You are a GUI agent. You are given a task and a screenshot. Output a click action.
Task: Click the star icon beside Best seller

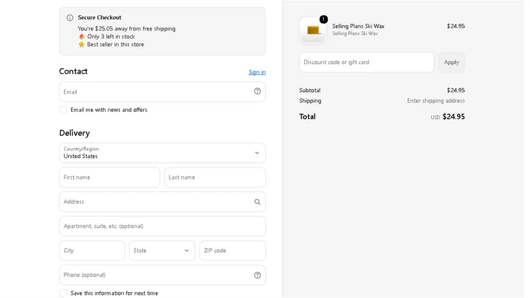81,44
